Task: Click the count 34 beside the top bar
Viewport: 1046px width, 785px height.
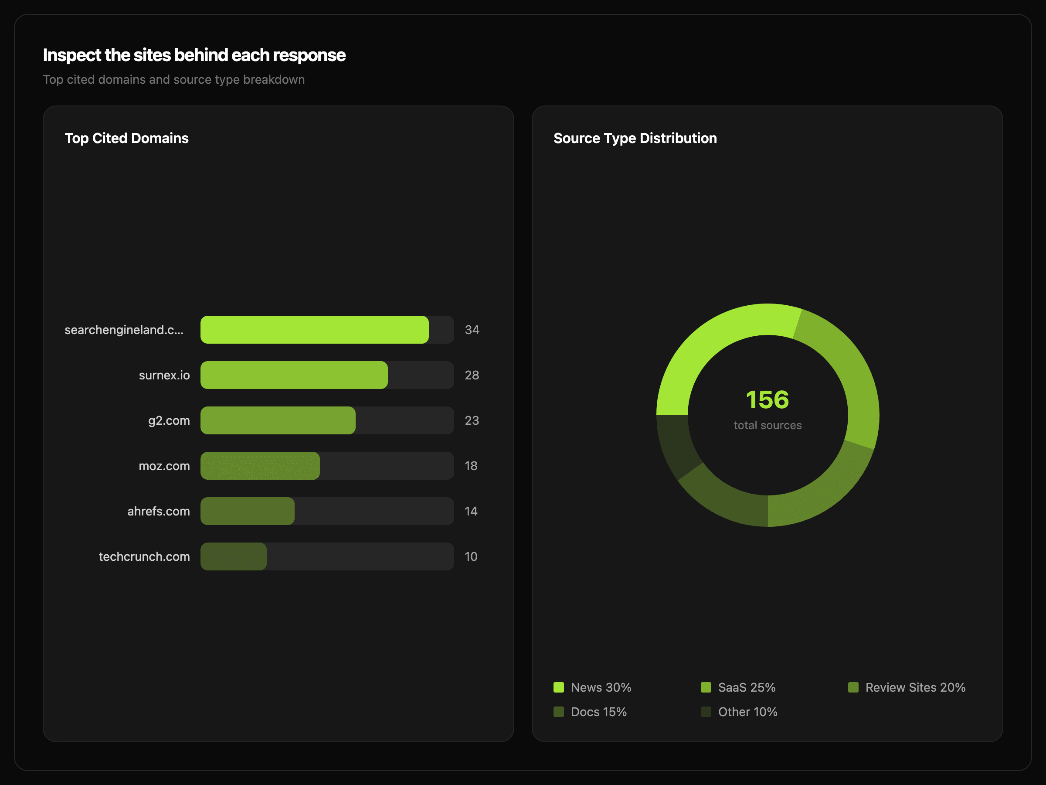Action: click(x=472, y=330)
